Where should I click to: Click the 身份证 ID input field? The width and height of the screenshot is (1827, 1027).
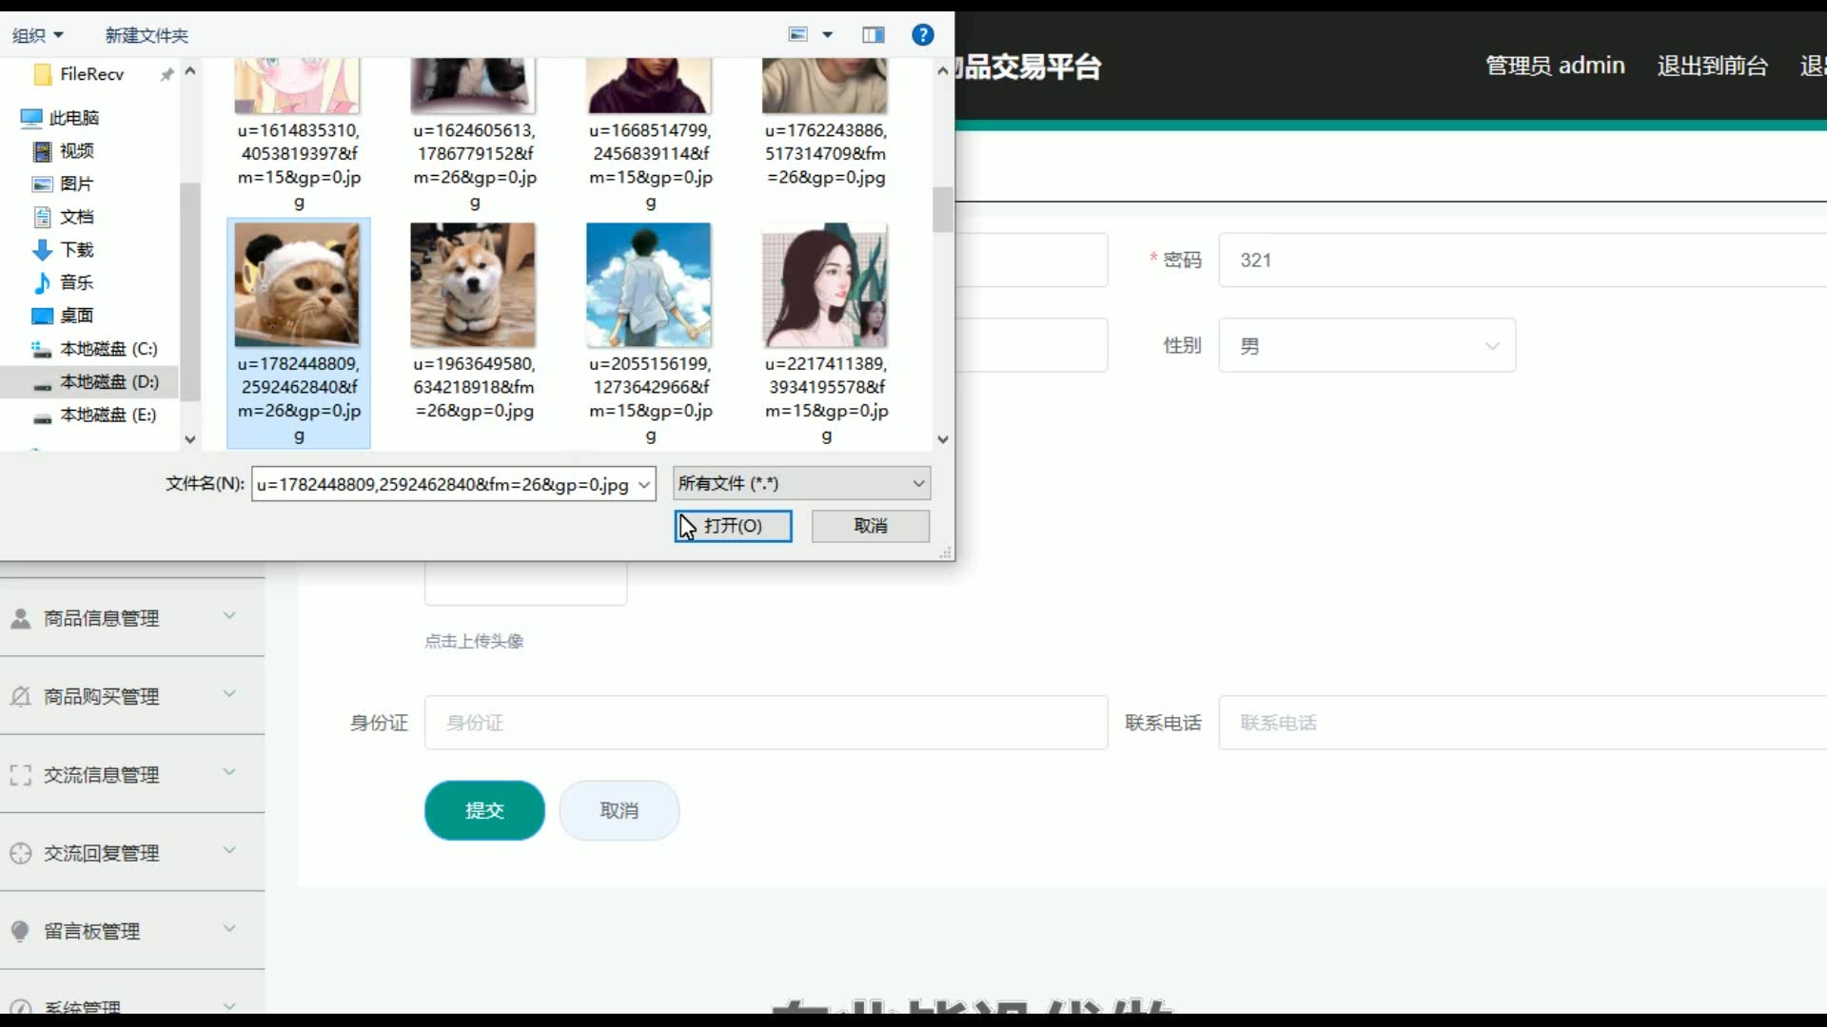coord(765,723)
